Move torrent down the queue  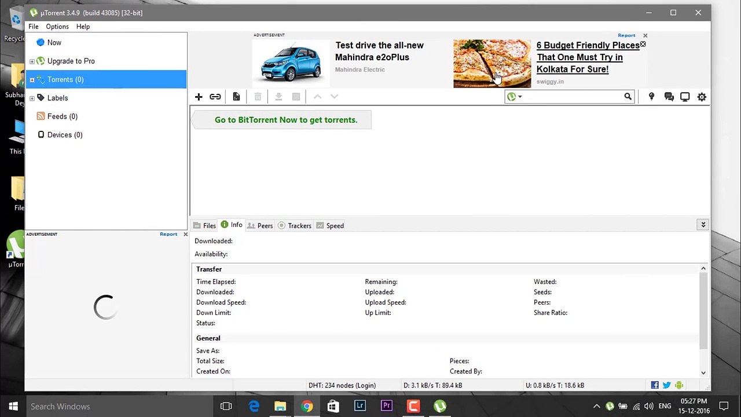tap(334, 97)
